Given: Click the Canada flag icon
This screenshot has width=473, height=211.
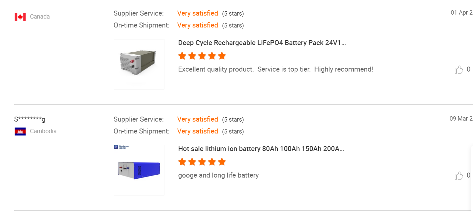Looking at the screenshot, I should pyautogui.click(x=20, y=17).
